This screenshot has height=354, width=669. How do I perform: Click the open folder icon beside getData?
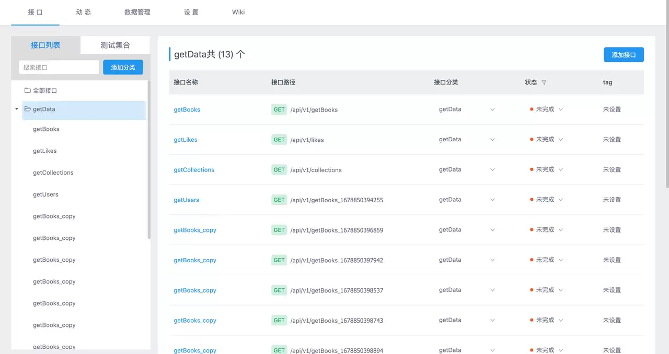pyautogui.click(x=27, y=109)
